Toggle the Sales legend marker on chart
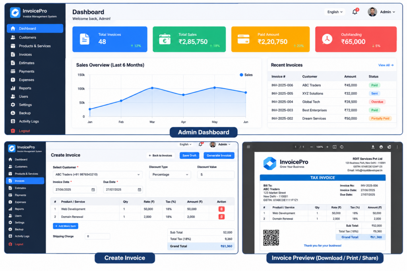This screenshot has width=407, height=271. point(241,75)
